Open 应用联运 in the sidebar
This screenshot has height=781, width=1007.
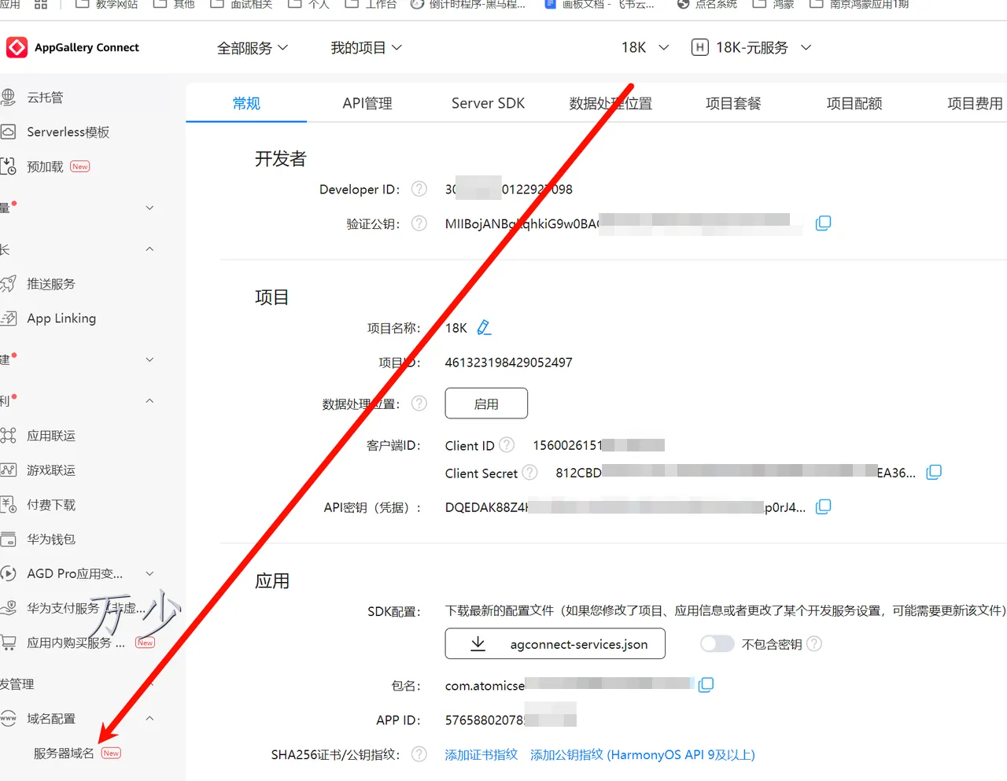tap(51, 436)
